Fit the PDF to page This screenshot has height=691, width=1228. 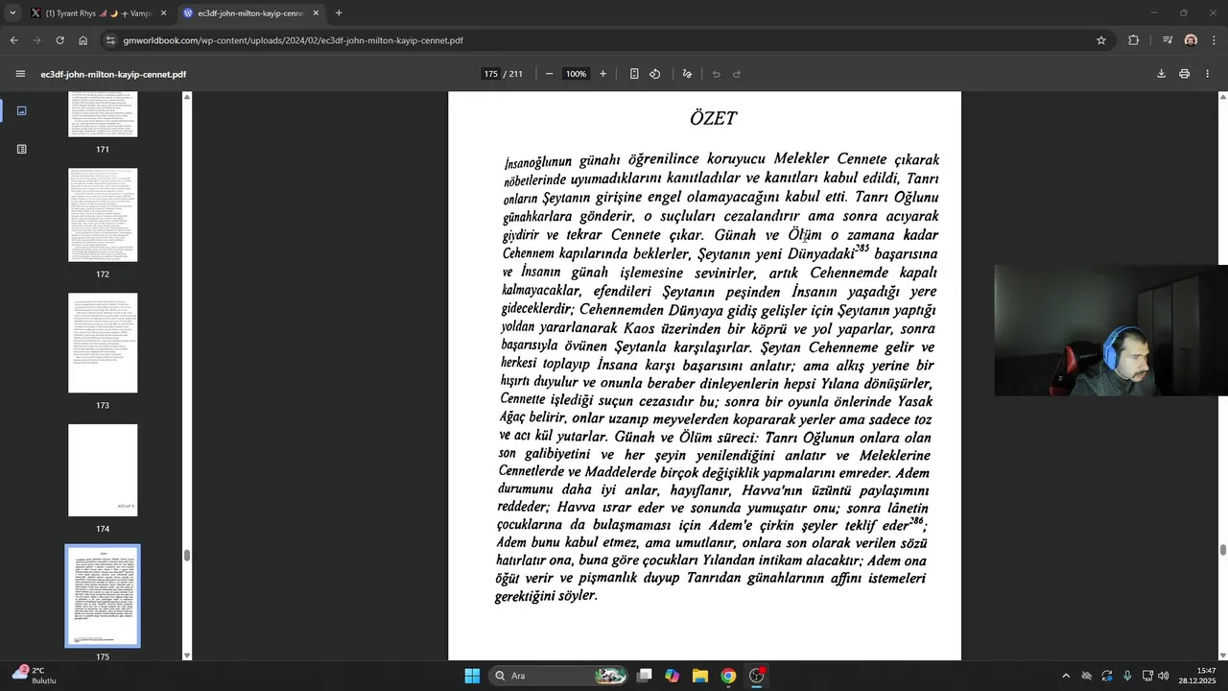tap(634, 74)
